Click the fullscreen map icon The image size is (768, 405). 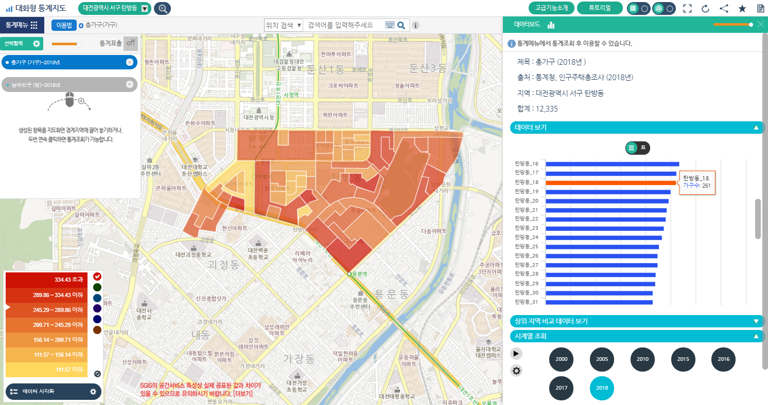(687, 8)
